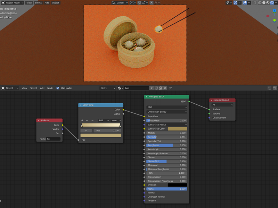
Task: Open the Global transform orientation dropdown
Action: coord(120,3)
